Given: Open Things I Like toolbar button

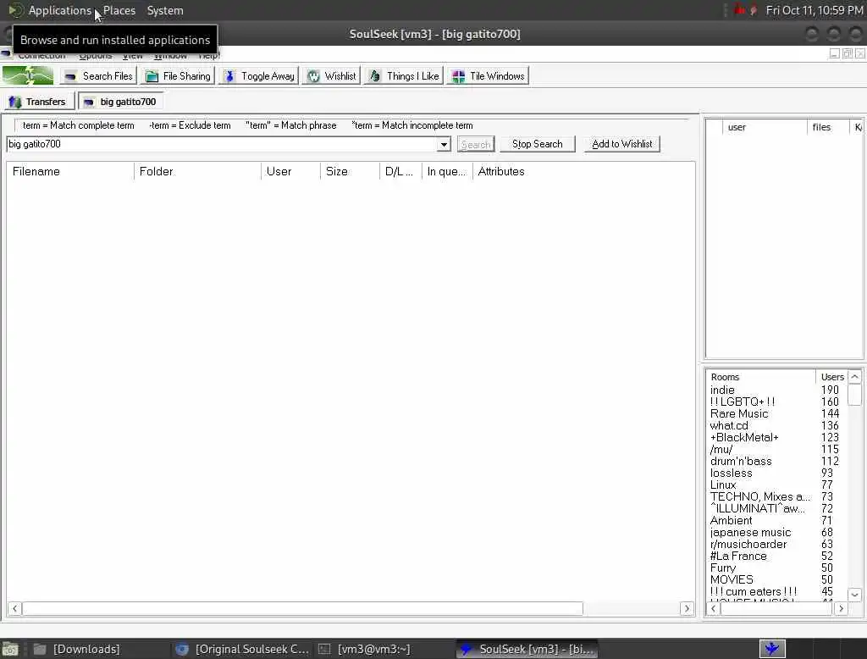Looking at the screenshot, I should 404,76.
